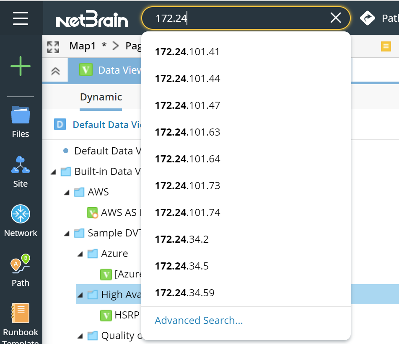The width and height of the screenshot is (399, 344).
Task: Open the Path tool diamond icon in header
Action: (x=367, y=18)
